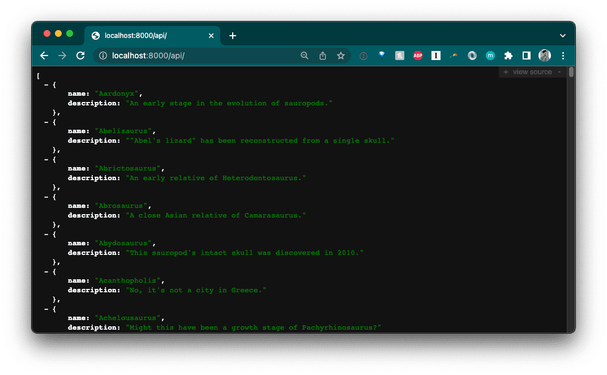
Task: Collapse the Achelousaurus JSON object
Action: point(46,309)
